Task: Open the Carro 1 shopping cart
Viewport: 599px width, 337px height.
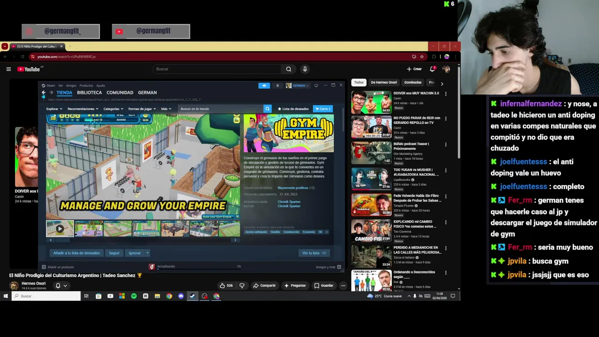Action: tap(323, 109)
